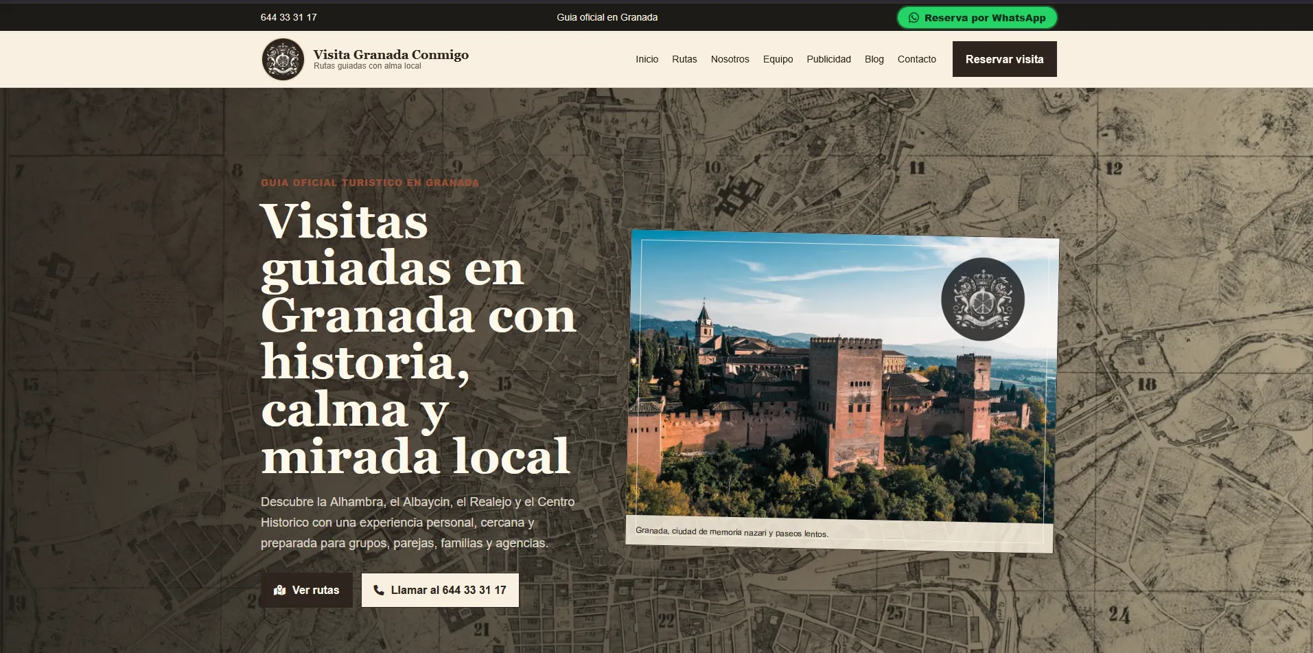Click the crest badge on the Alhambra photo

click(x=982, y=299)
